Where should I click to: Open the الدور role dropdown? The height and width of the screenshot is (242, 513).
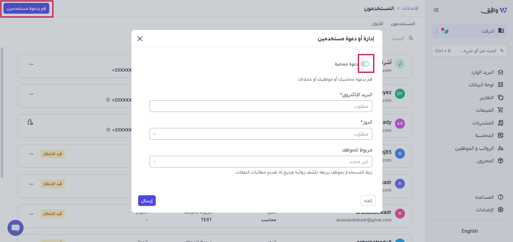(x=261, y=134)
